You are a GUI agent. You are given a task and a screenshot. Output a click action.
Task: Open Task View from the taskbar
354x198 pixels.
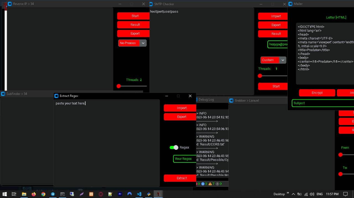pos(14,194)
